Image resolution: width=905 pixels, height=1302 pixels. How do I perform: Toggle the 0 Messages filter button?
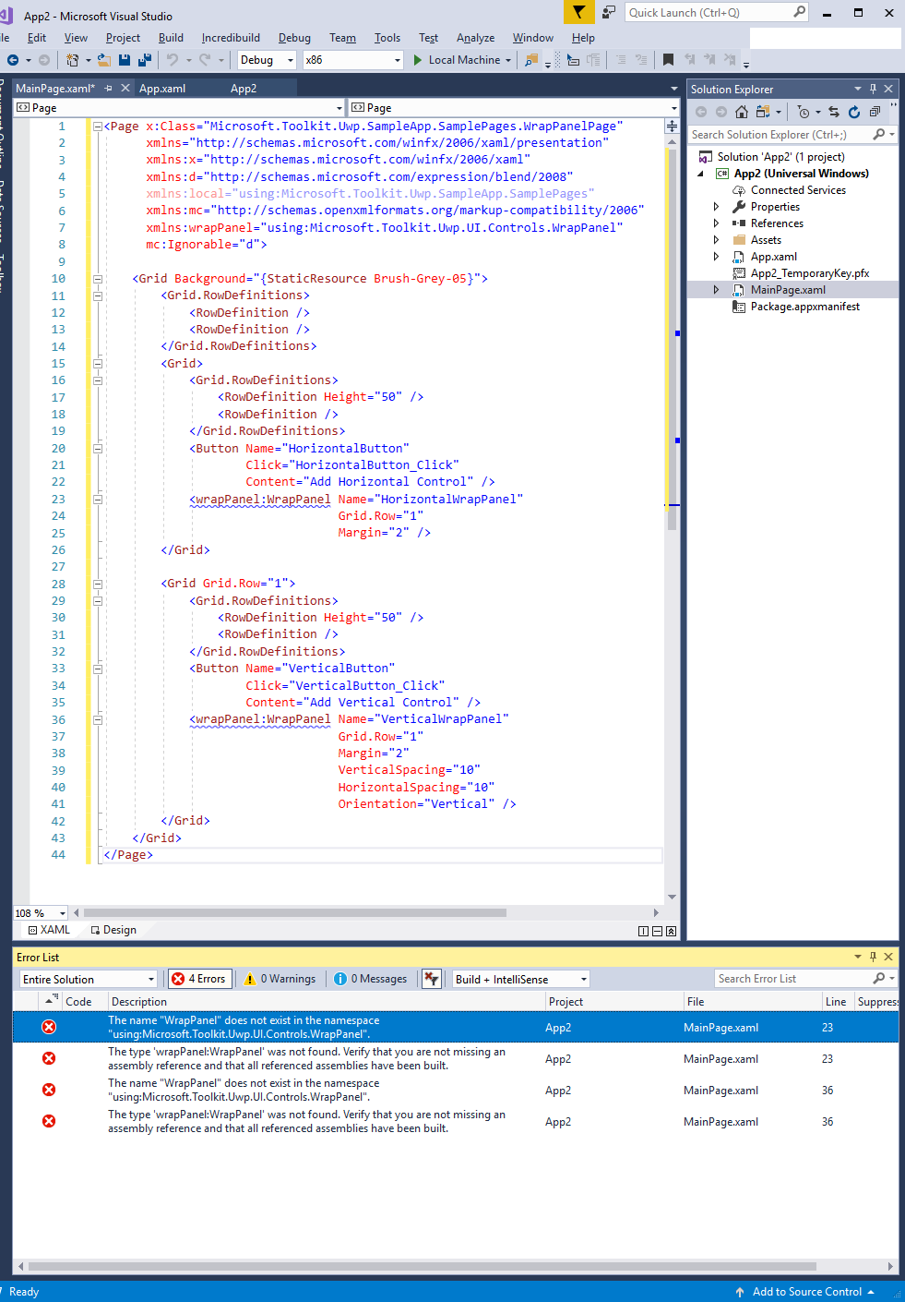[371, 979]
